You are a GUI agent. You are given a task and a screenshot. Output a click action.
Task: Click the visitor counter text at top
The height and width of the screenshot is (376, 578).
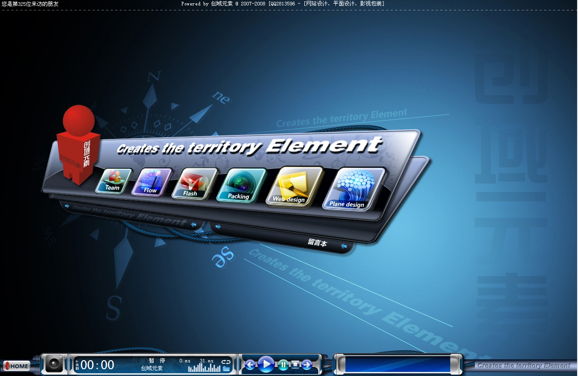[30, 4]
